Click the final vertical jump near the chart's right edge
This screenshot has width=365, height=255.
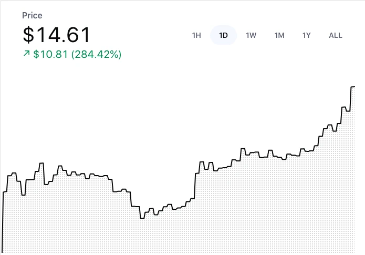[x=350, y=99]
